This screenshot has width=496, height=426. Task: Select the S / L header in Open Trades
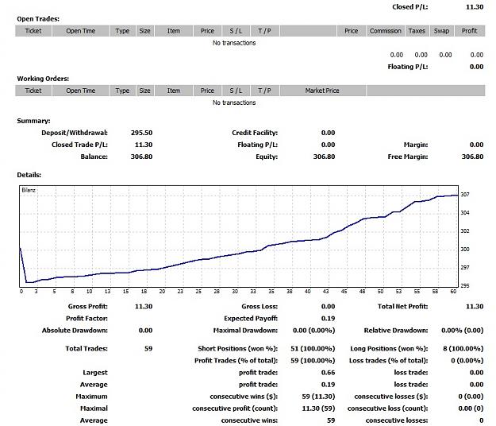click(x=236, y=31)
